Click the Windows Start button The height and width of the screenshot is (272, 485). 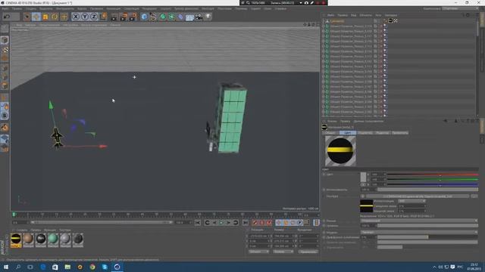(6, 267)
